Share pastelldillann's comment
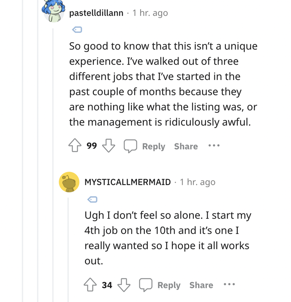The image size is (291, 302). [x=186, y=146]
